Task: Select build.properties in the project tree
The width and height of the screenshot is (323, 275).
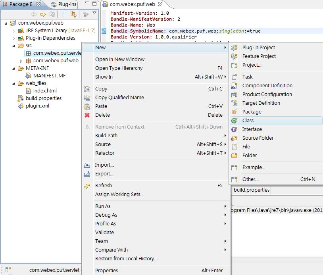Action: (40, 98)
